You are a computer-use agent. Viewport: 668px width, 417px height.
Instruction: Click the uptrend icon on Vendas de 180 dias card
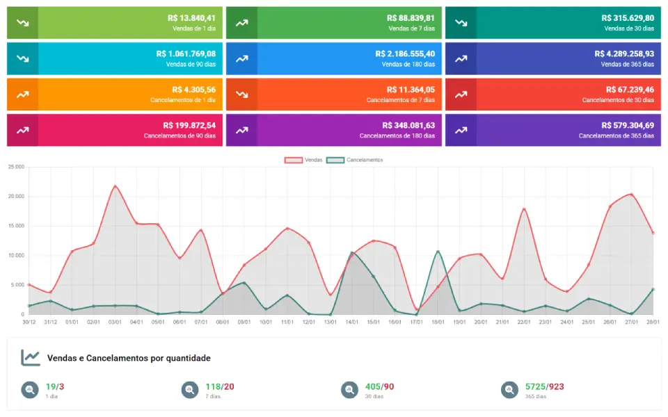242,58
